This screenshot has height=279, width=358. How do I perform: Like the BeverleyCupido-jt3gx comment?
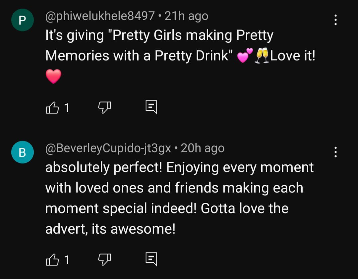click(51, 259)
